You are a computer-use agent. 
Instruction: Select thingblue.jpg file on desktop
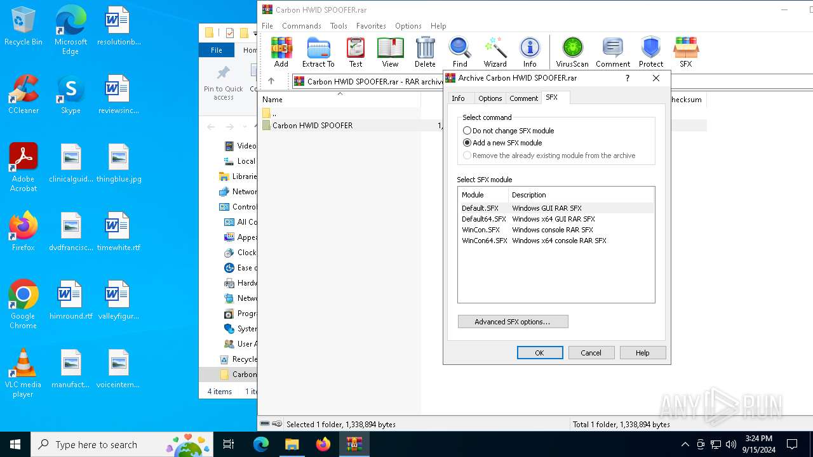click(x=118, y=164)
